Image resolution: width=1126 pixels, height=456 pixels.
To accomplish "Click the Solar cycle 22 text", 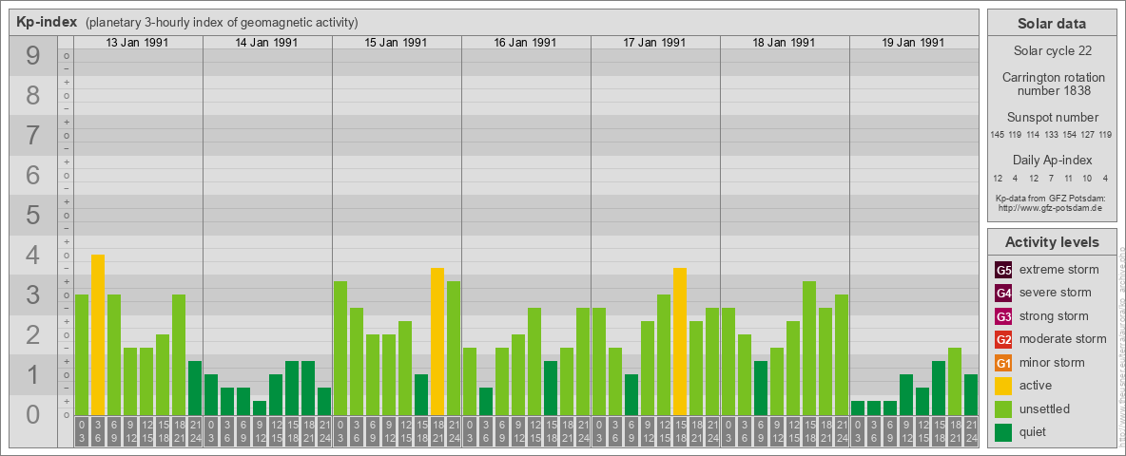I will tap(1051, 51).
